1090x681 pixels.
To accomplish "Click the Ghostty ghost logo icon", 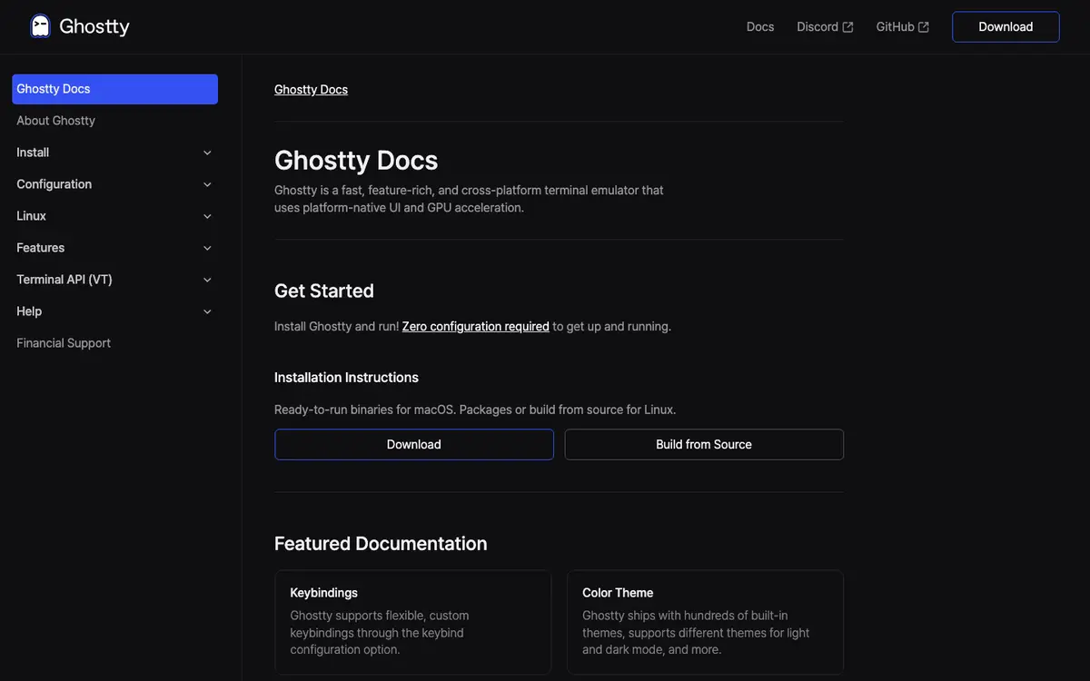I will (40, 26).
